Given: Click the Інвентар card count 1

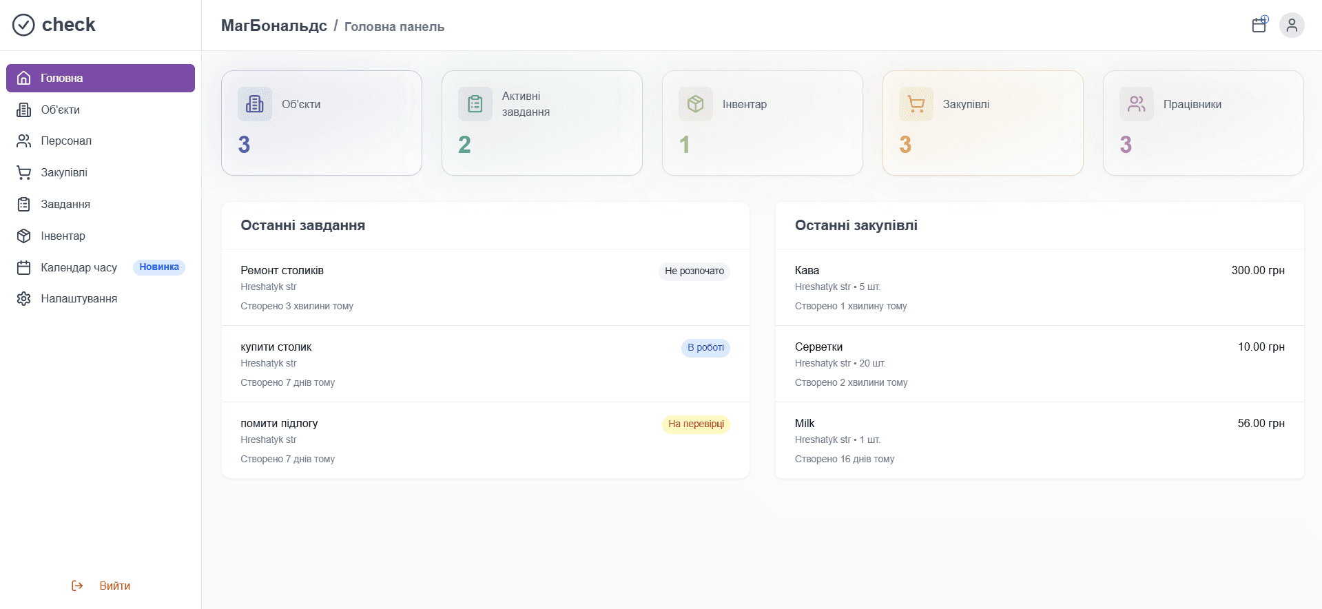Looking at the screenshot, I should [685, 145].
